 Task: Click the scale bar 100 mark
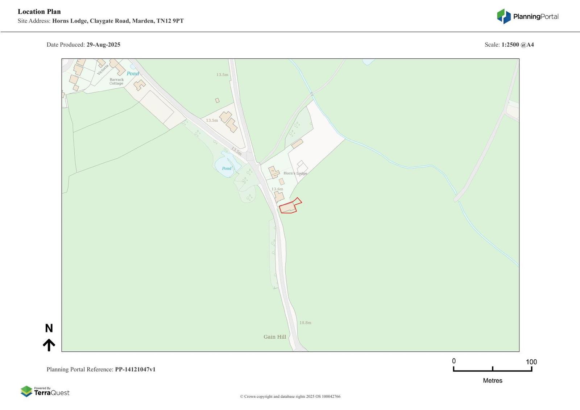click(531, 362)
